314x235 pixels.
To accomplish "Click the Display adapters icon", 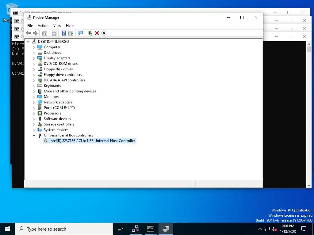I will 40,58.
